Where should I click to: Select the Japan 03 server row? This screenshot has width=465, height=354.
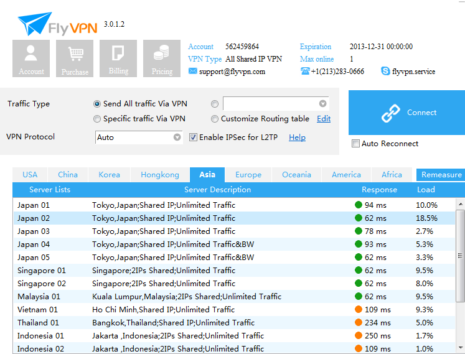click(x=234, y=231)
